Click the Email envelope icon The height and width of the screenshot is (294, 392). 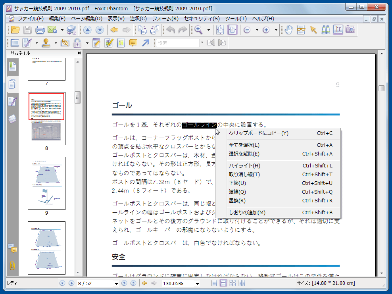[52, 30]
